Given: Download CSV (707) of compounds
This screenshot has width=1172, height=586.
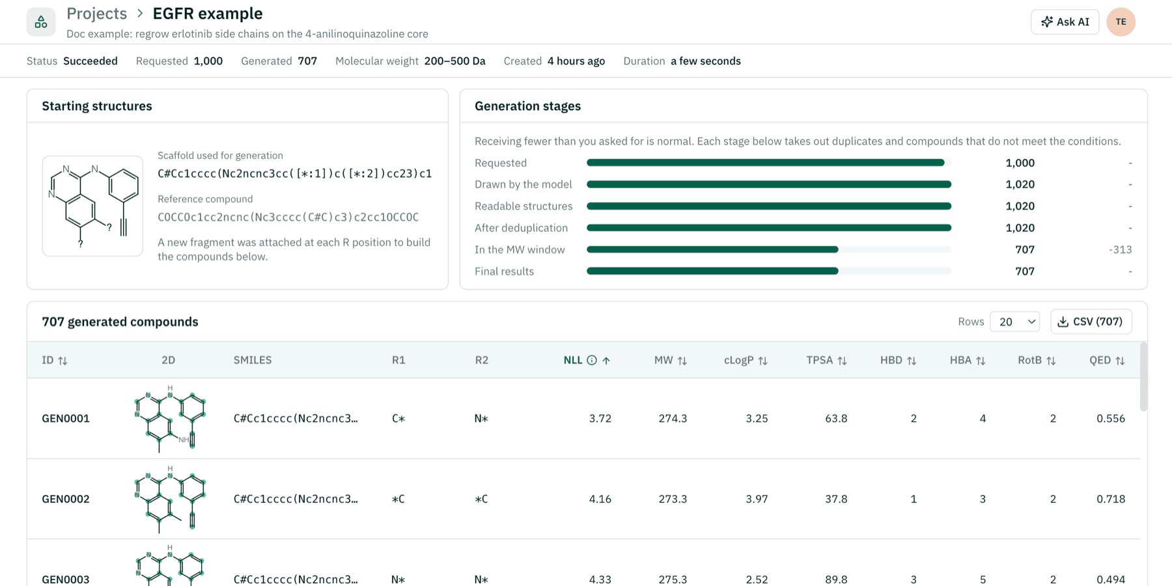Looking at the screenshot, I should [x=1091, y=322].
